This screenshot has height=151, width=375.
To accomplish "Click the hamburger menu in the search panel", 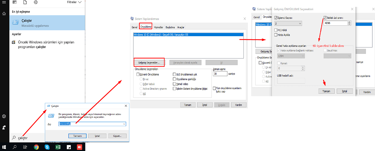I will [4, 2].
